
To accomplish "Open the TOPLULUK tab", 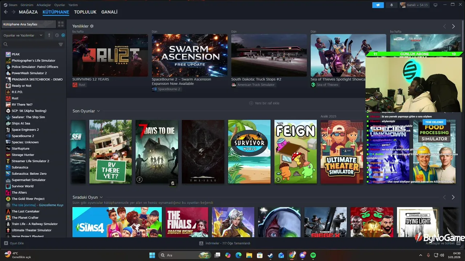I will 85,12.
